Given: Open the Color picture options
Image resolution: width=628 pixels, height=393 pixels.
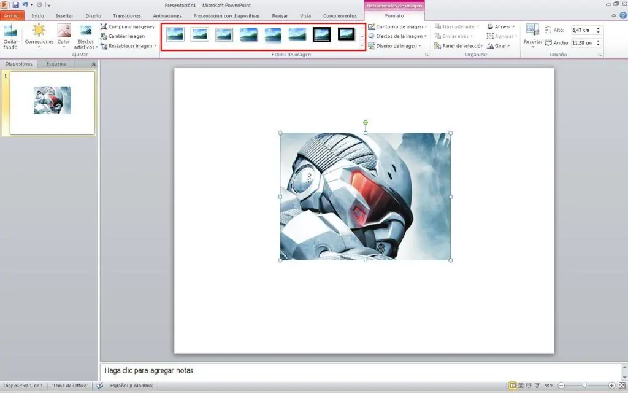Looking at the screenshot, I should coord(64,36).
